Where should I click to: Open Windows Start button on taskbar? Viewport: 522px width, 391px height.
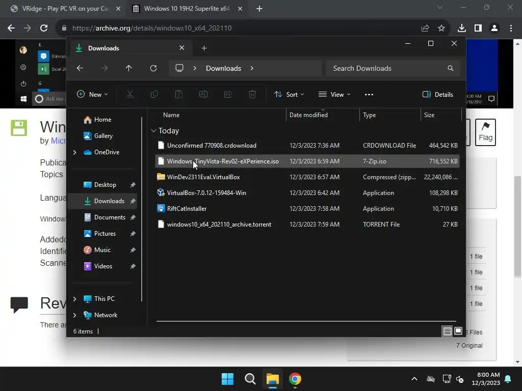tap(228, 379)
